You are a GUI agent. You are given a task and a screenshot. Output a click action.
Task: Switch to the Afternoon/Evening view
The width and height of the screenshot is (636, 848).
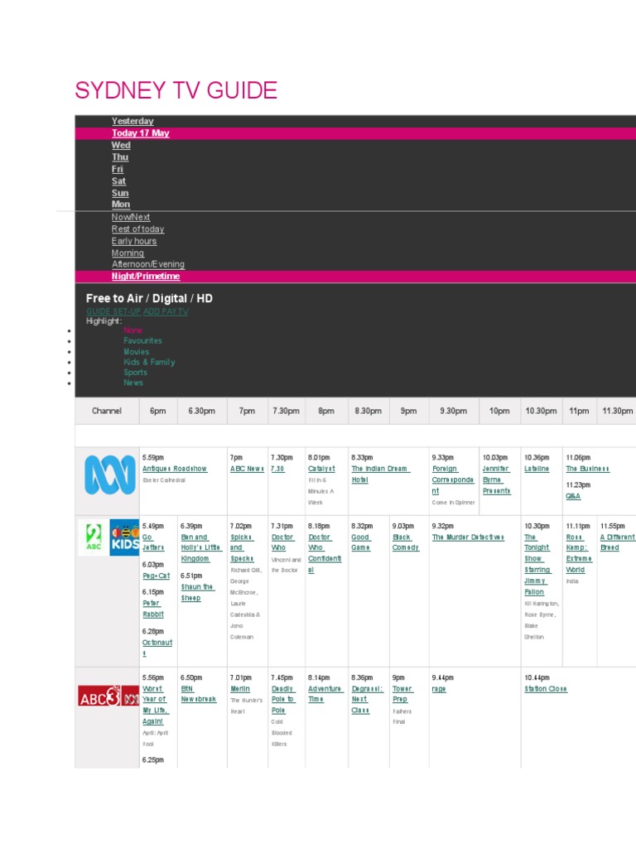[148, 264]
